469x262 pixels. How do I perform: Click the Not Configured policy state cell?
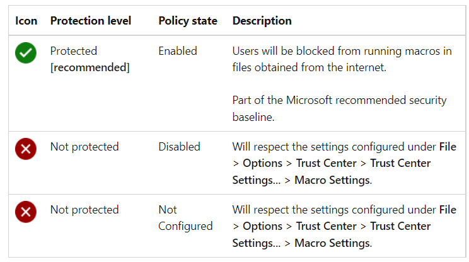click(x=185, y=217)
